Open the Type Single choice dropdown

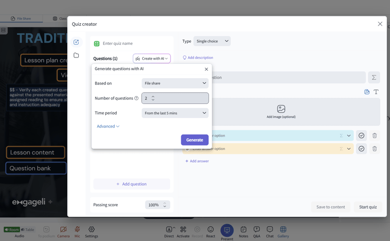click(212, 41)
